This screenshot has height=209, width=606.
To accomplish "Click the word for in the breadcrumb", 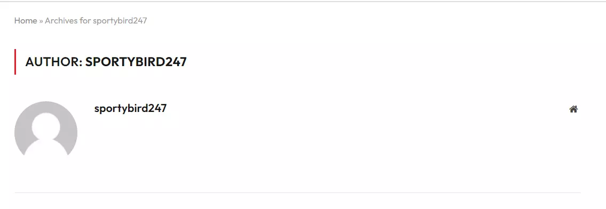I will [85, 20].
